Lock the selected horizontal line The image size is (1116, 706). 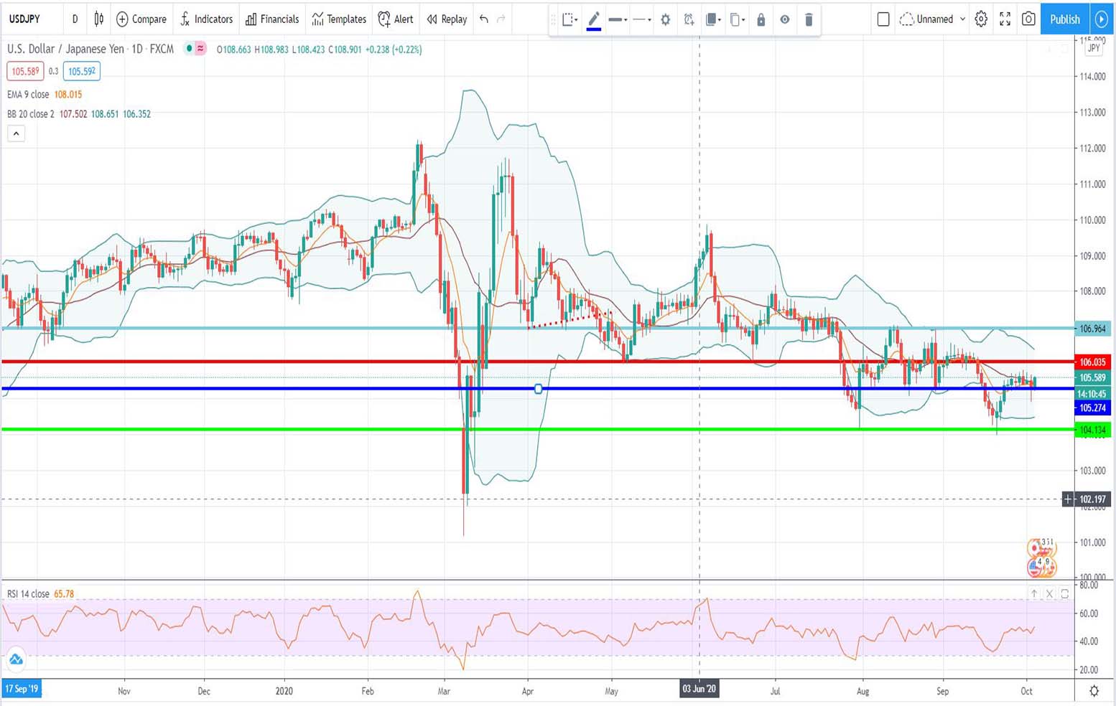pos(761,20)
